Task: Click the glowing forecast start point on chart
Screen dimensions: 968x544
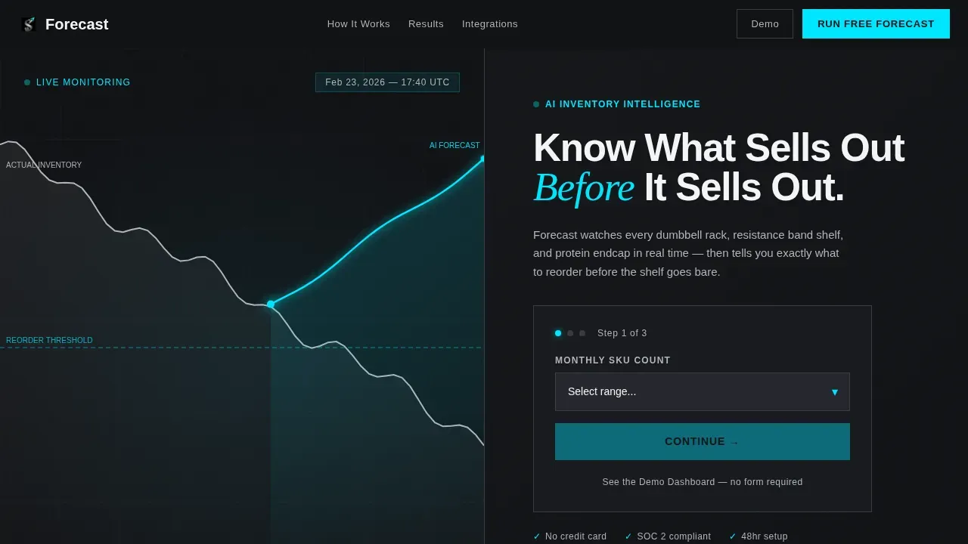Action: [271, 304]
